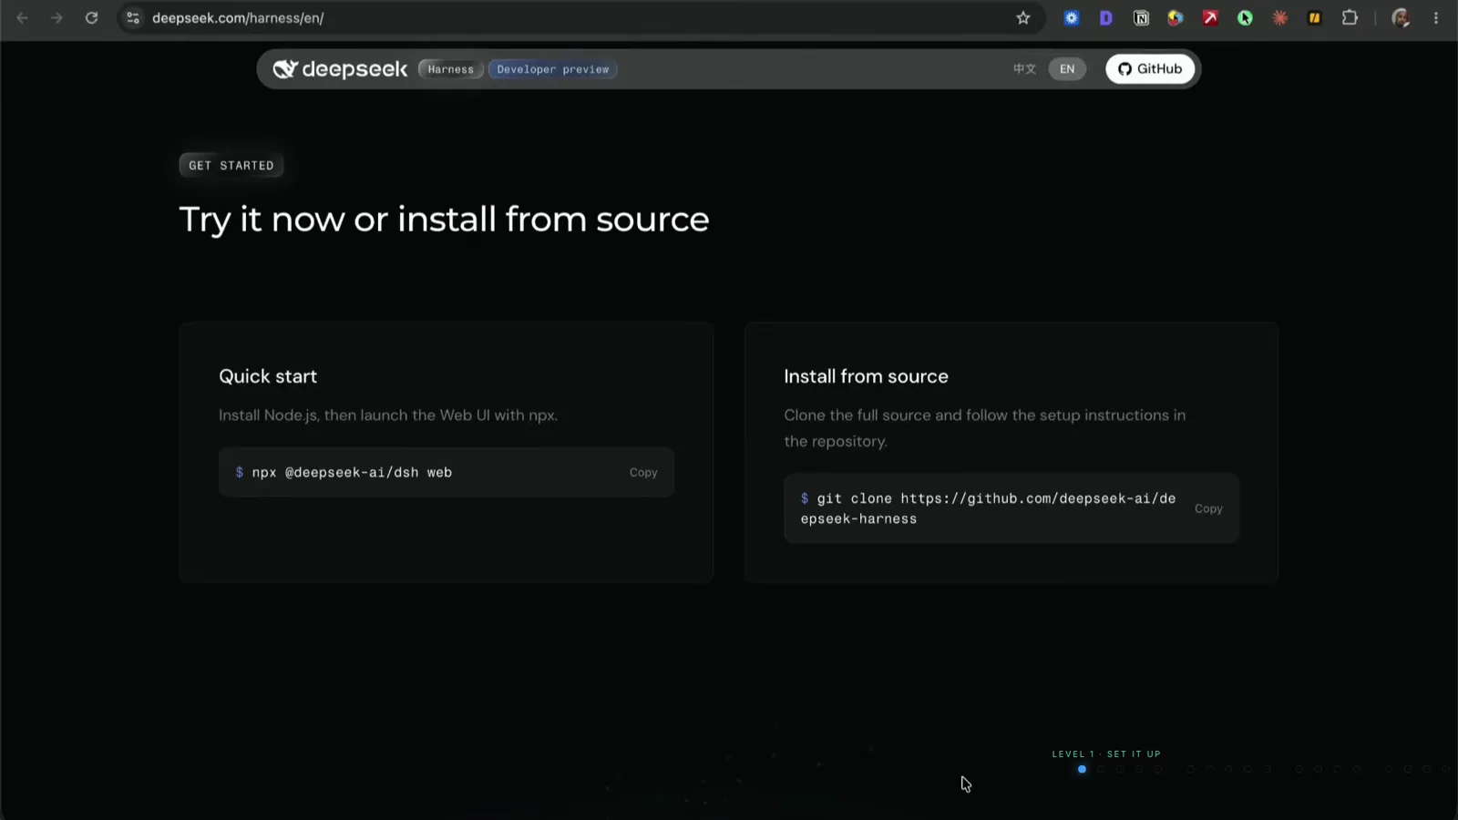Open the Extensions puzzle menu
Viewport: 1458px width, 820px height.
pos(1350,18)
